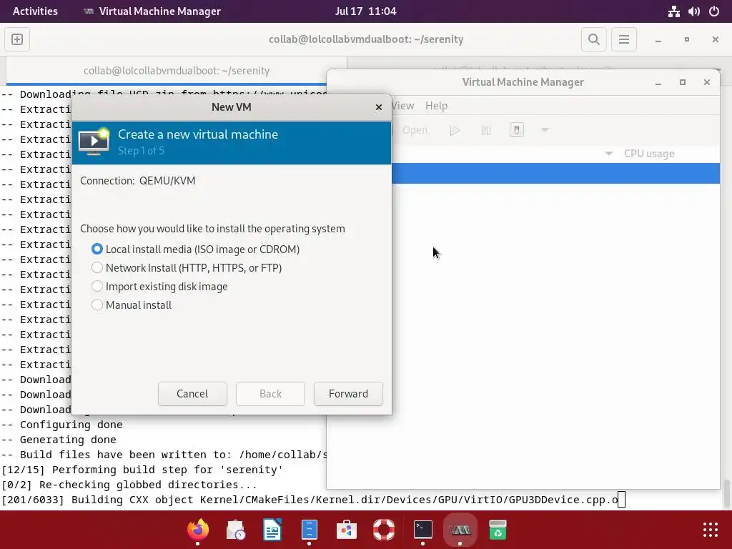Click the sort arrow beside CPU usage
Viewport: 732px width, 549px height.
609,154
